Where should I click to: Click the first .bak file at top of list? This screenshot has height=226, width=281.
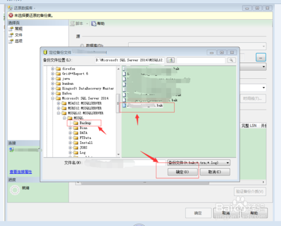point(151,69)
